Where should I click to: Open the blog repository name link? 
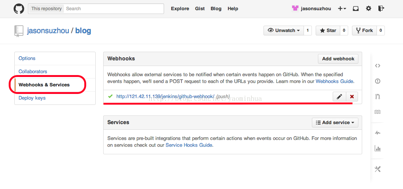(x=83, y=31)
